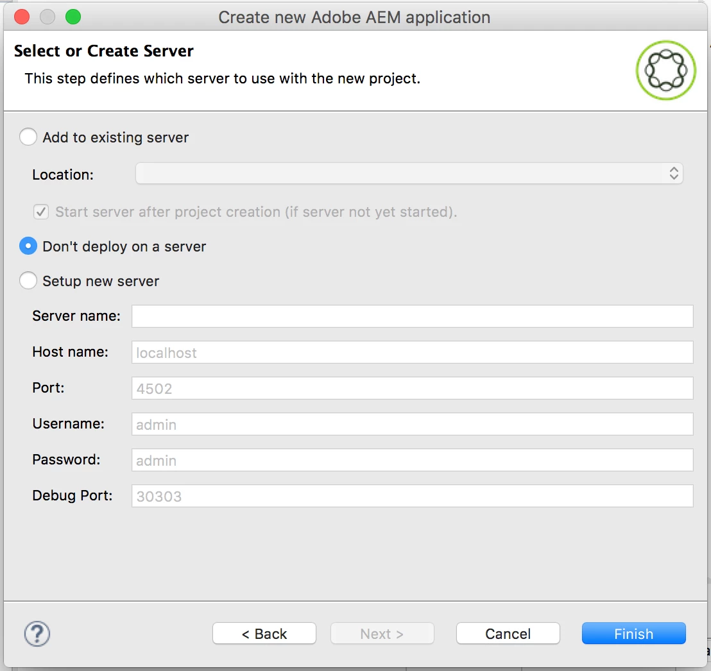
Task: Open the Location dropdown
Action: tap(409, 174)
